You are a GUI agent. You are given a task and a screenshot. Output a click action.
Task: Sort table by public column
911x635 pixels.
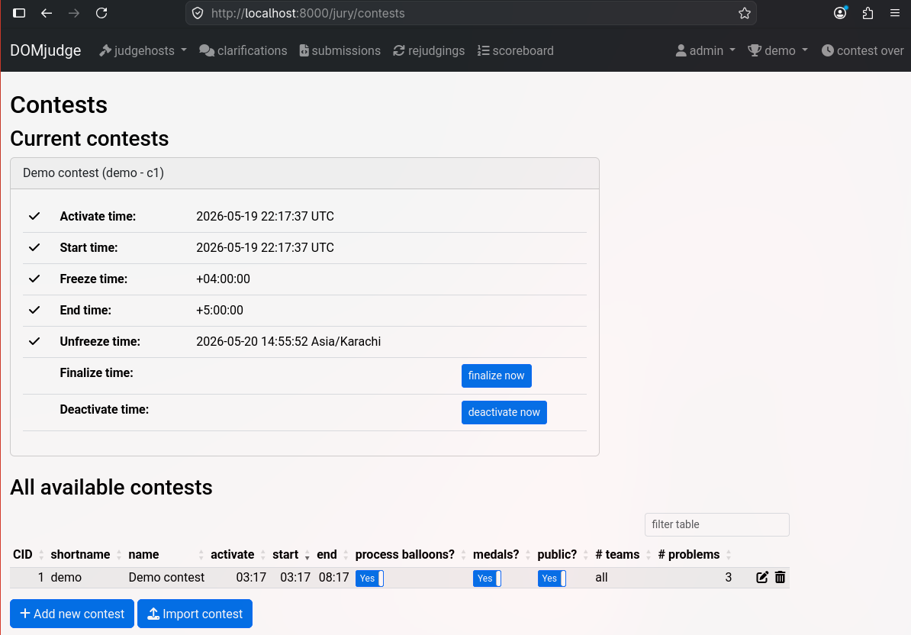pos(562,554)
